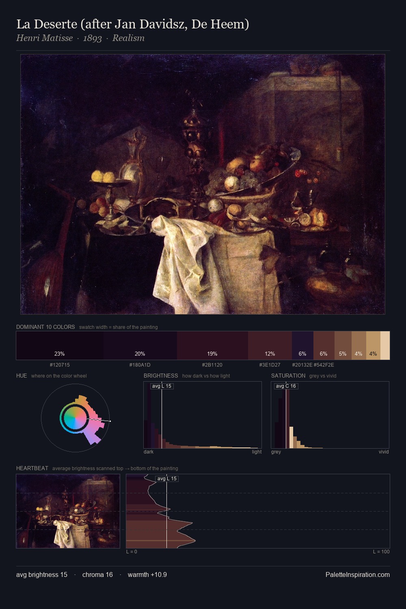
Task: Click the 23% swatch for color #120715
Action: pyautogui.click(x=60, y=346)
